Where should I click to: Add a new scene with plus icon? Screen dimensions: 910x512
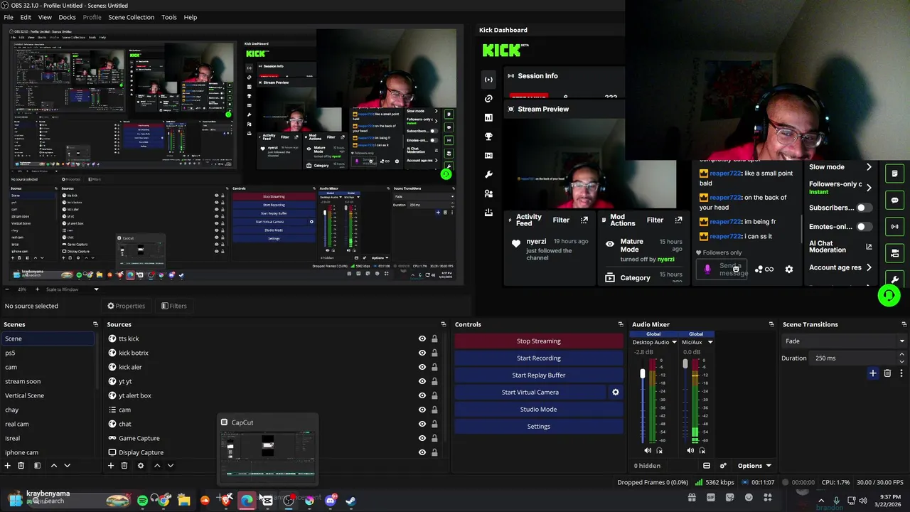pyautogui.click(x=8, y=466)
